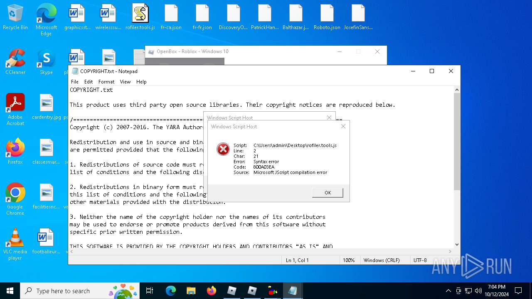Open the VLC media player shortcut

coord(15,244)
